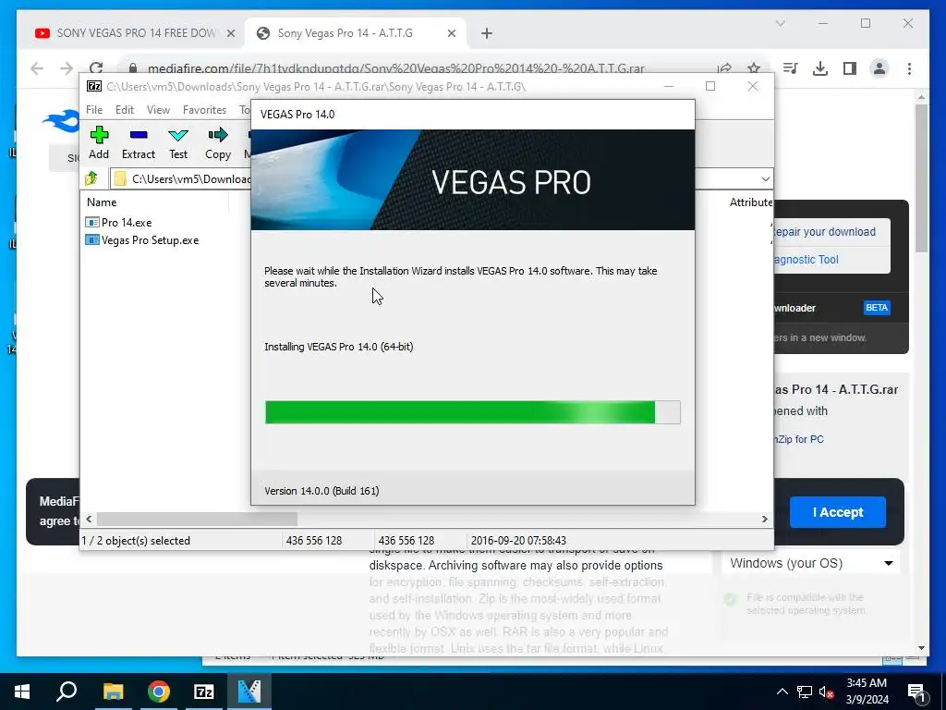Click the Chrome tab search chevron
The height and width of the screenshot is (710, 946).
pyautogui.click(x=780, y=23)
